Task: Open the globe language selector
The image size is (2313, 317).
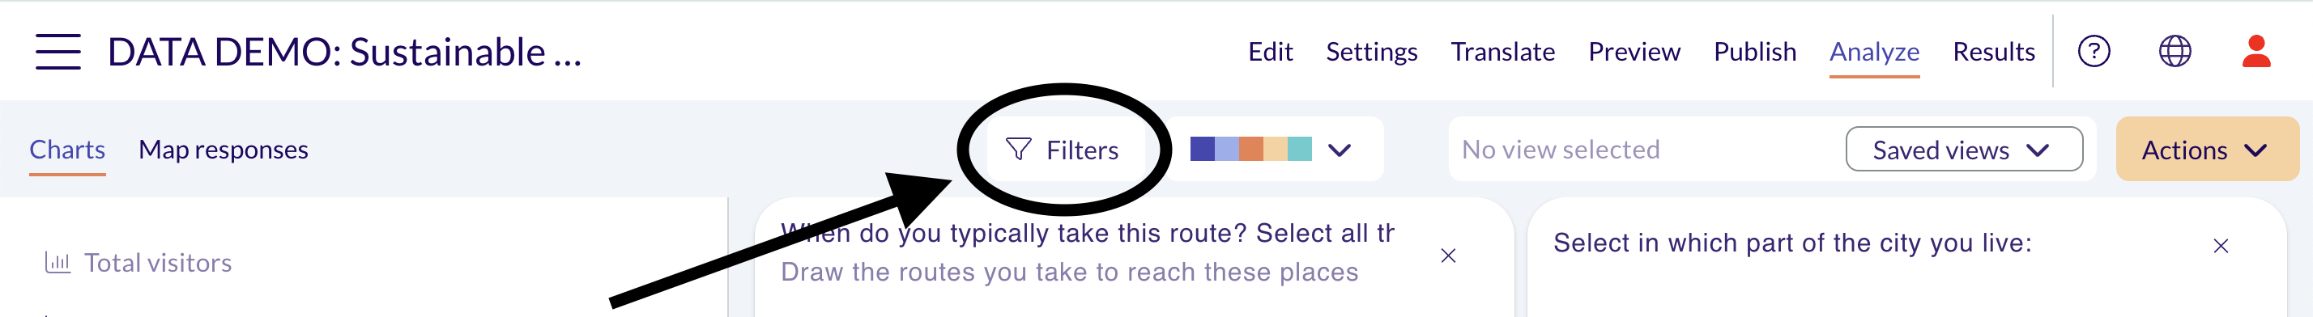Action: pos(2175,51)
